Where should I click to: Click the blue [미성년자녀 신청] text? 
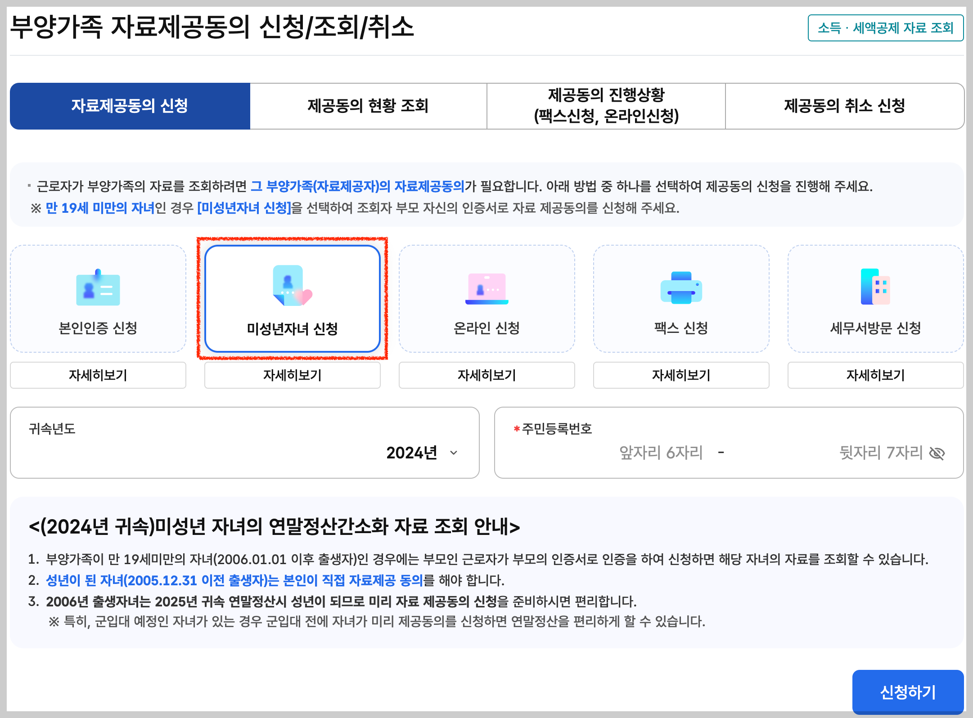[244, 208]
